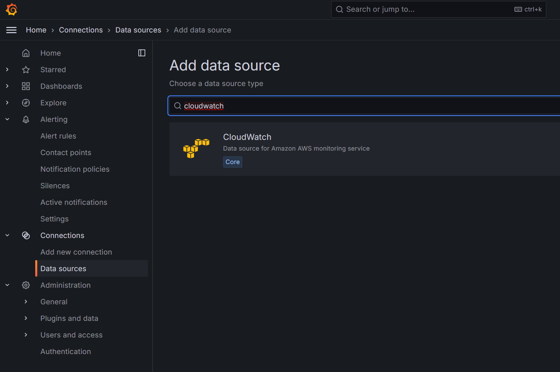This screenshot has width=560, height=372.
Task: Open Plugins and data item
Action: [69, 318]
